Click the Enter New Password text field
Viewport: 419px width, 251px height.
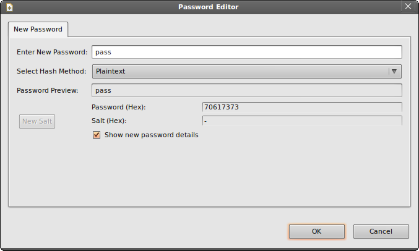click(246, 52)
